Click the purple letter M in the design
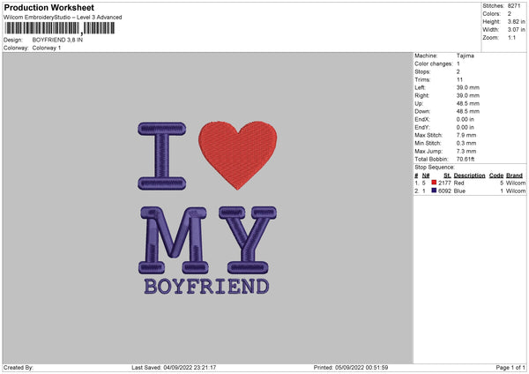 coord(175,241)
